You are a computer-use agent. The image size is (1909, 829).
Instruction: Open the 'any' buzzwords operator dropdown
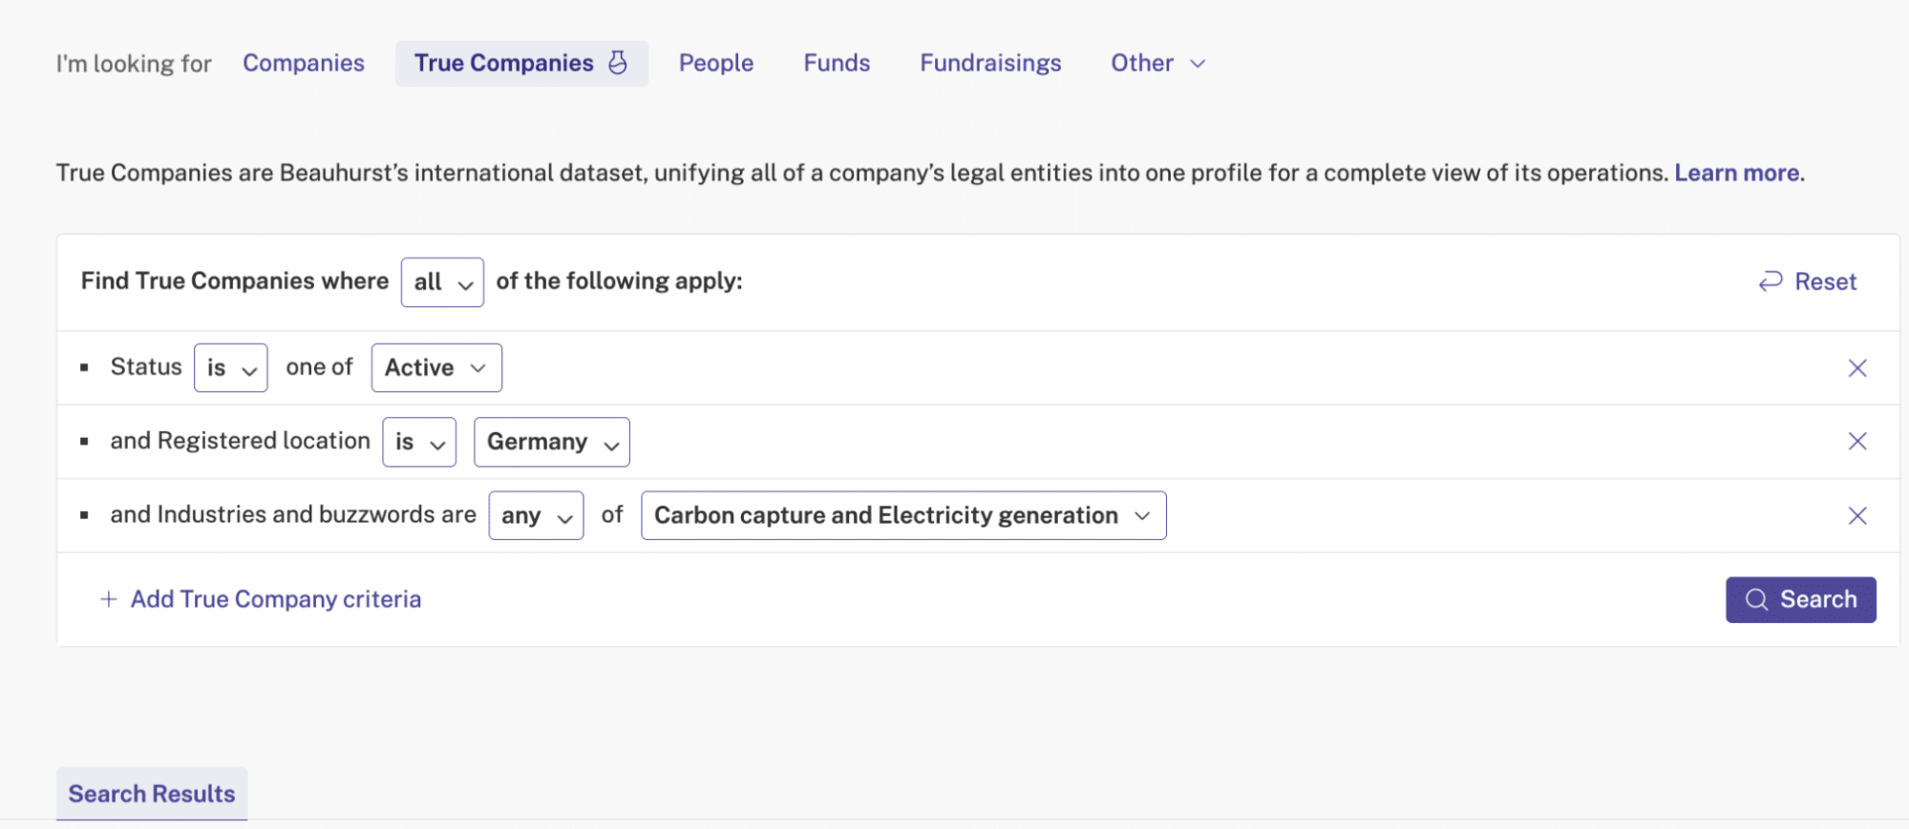click(536, 516)
